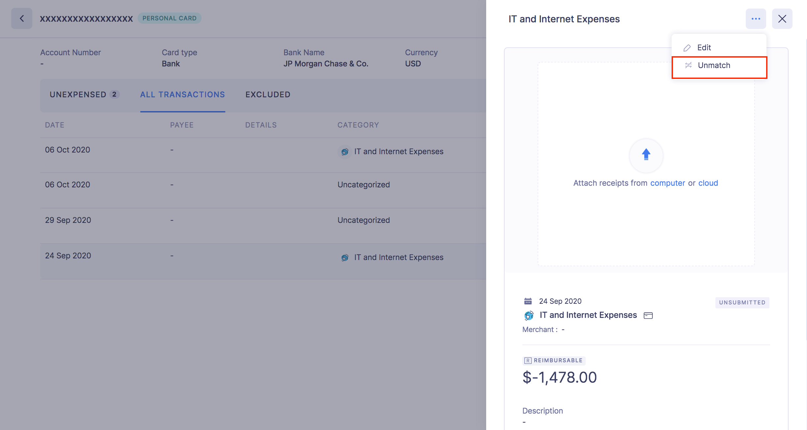Close the expense details panel

[782, 19]
